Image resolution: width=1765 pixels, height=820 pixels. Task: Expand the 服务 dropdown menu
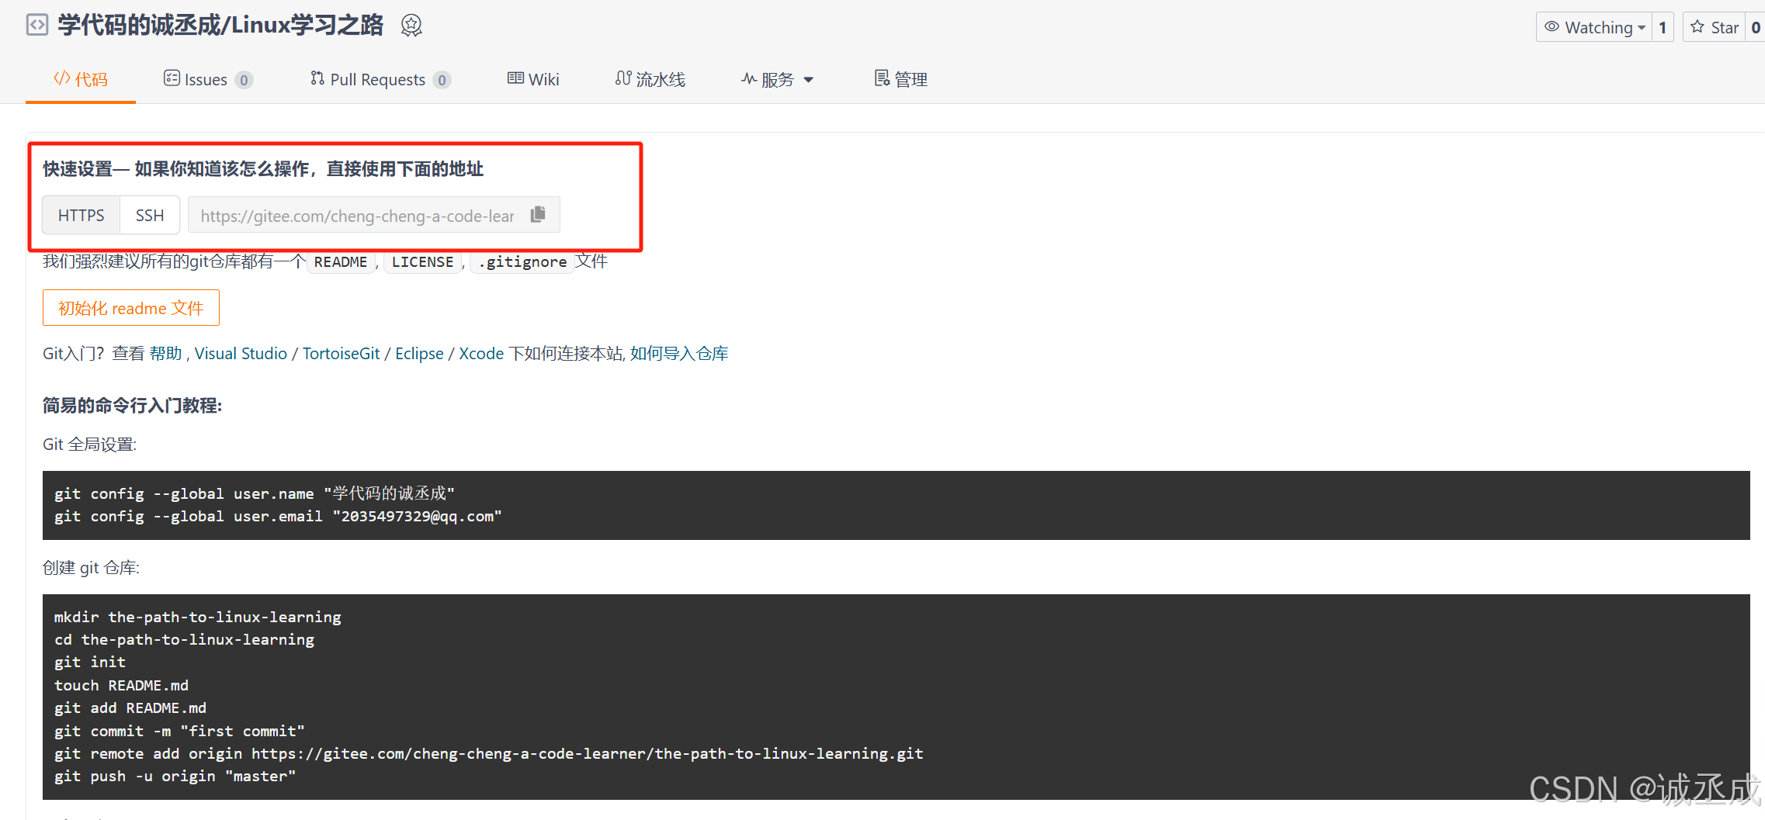point(777,79)
